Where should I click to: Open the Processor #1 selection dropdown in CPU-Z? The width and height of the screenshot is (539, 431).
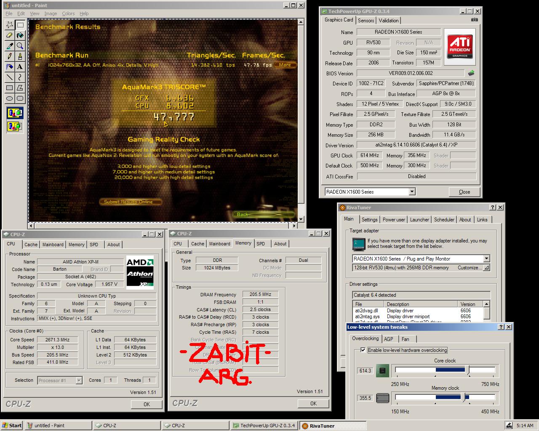point(79,380)
